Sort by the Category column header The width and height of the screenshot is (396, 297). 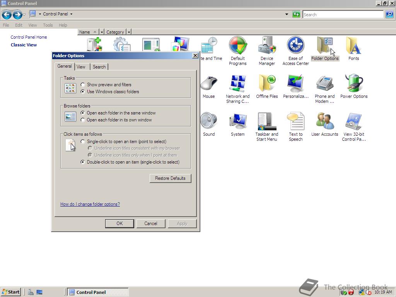coord(115,32)
